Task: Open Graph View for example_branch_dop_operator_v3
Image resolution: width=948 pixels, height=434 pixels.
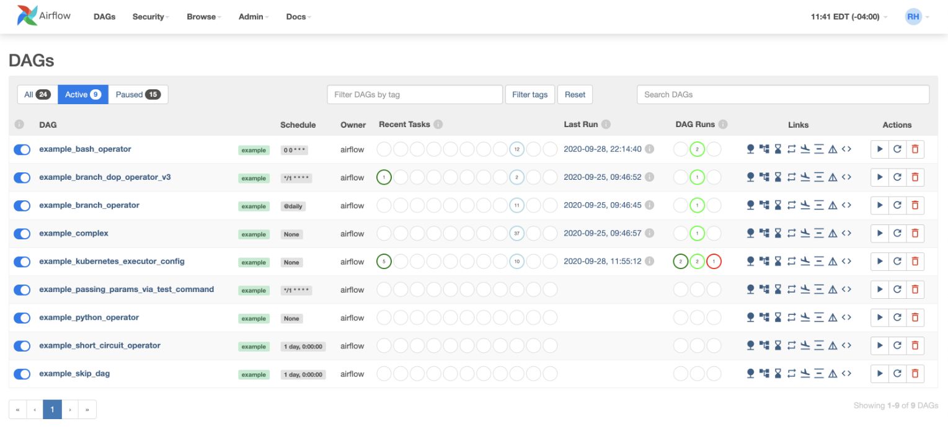Action: click(x=764, y=177)
